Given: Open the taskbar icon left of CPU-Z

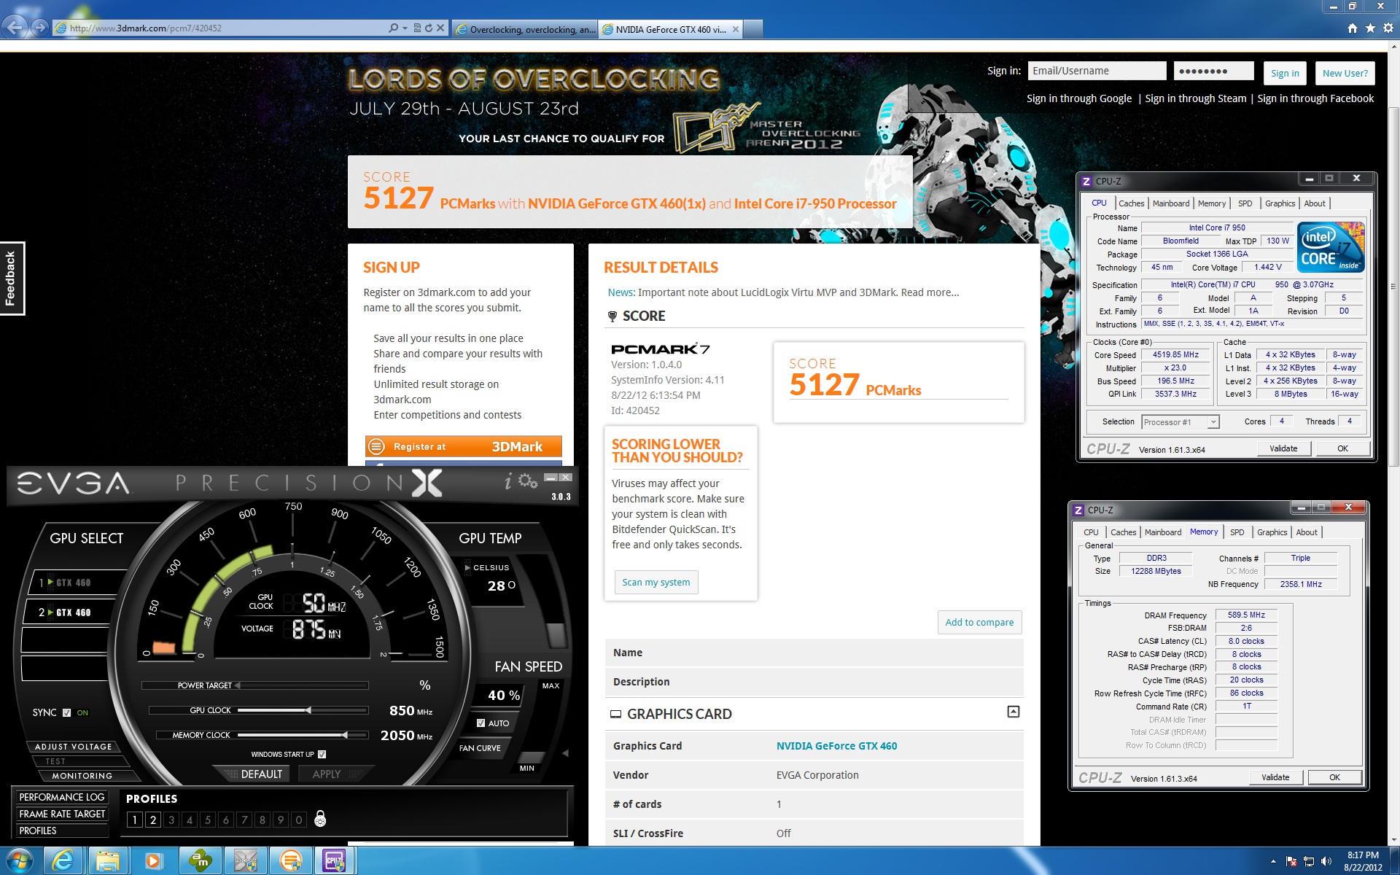Looking at the screenshot, I should point(290,861).
